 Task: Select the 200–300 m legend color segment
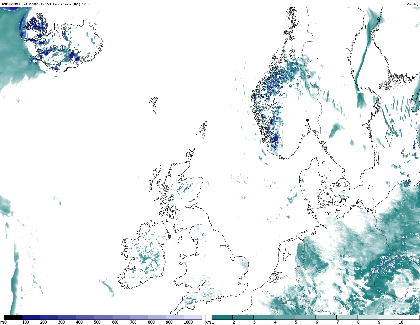49,317
